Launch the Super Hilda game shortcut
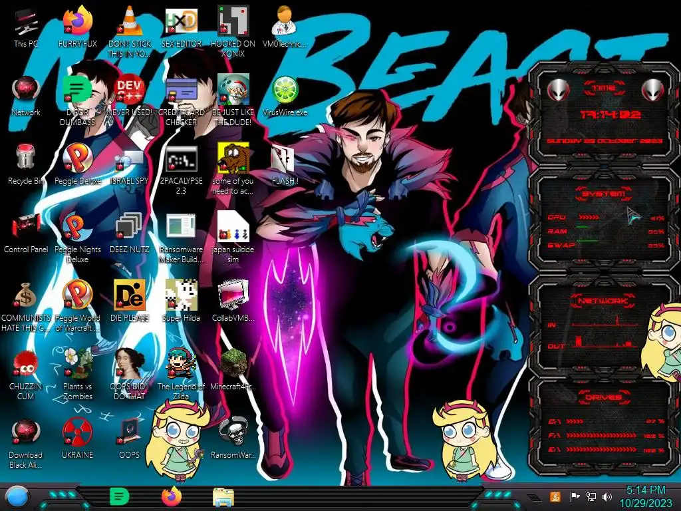The width and height of the screenshot is (681, 511). (181, 295)
